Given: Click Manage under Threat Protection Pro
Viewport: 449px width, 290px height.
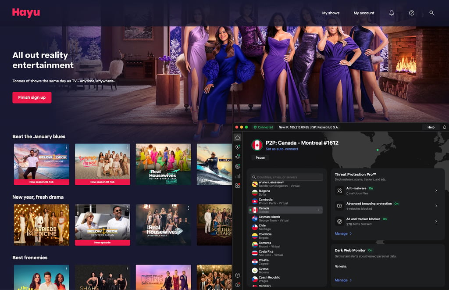Looking at the screenshot, I should pos(343,233).
